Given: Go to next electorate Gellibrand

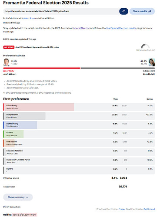Looking at the screenshot, I should point(149,209).
